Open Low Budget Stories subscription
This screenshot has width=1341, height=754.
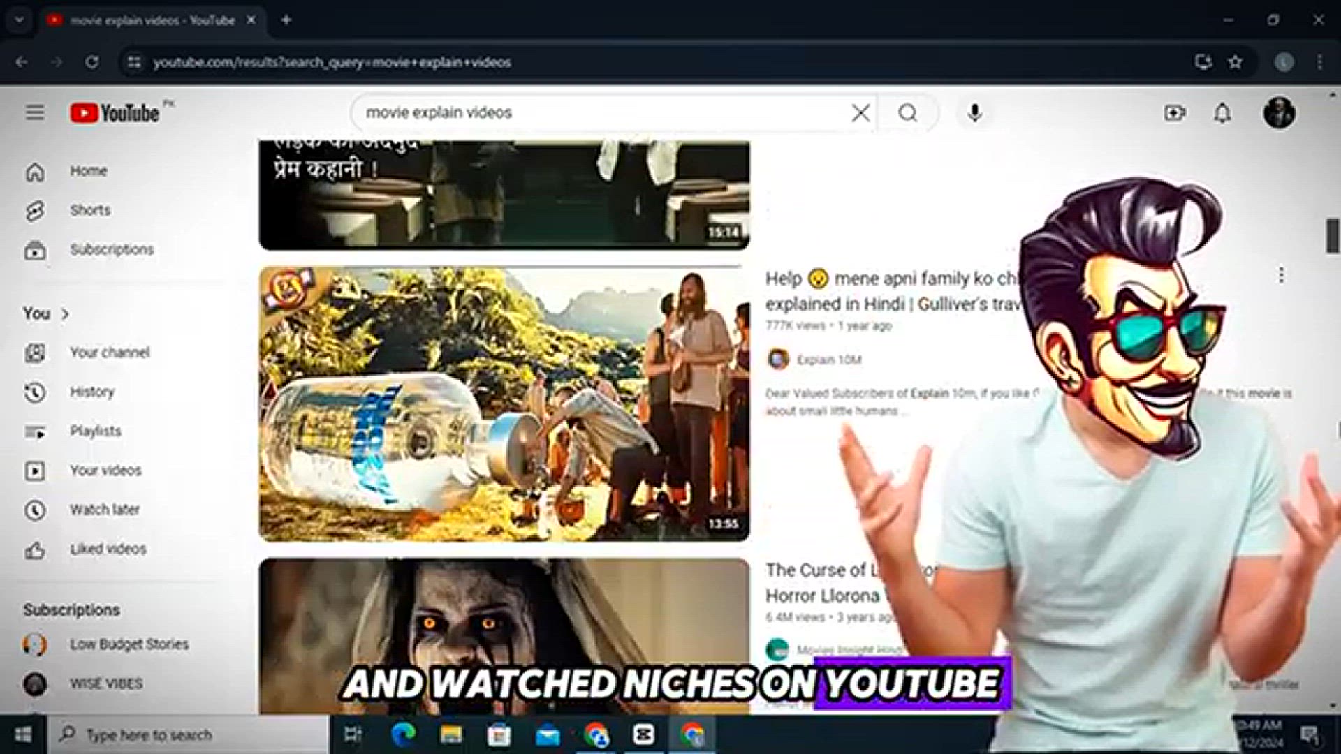point(129,644)
